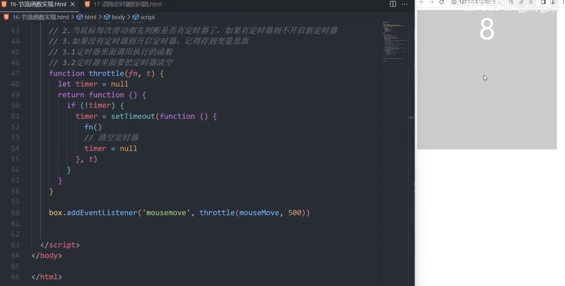Focus the browser address bar 127.0.0.1:5500
The width and height of the screenshot is (565, 286).
click(481, 2)
